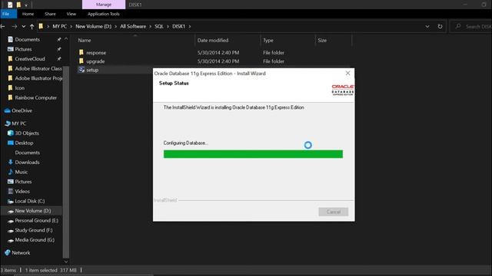Open quick access toolbar dropdown arrow

(26, 5)
